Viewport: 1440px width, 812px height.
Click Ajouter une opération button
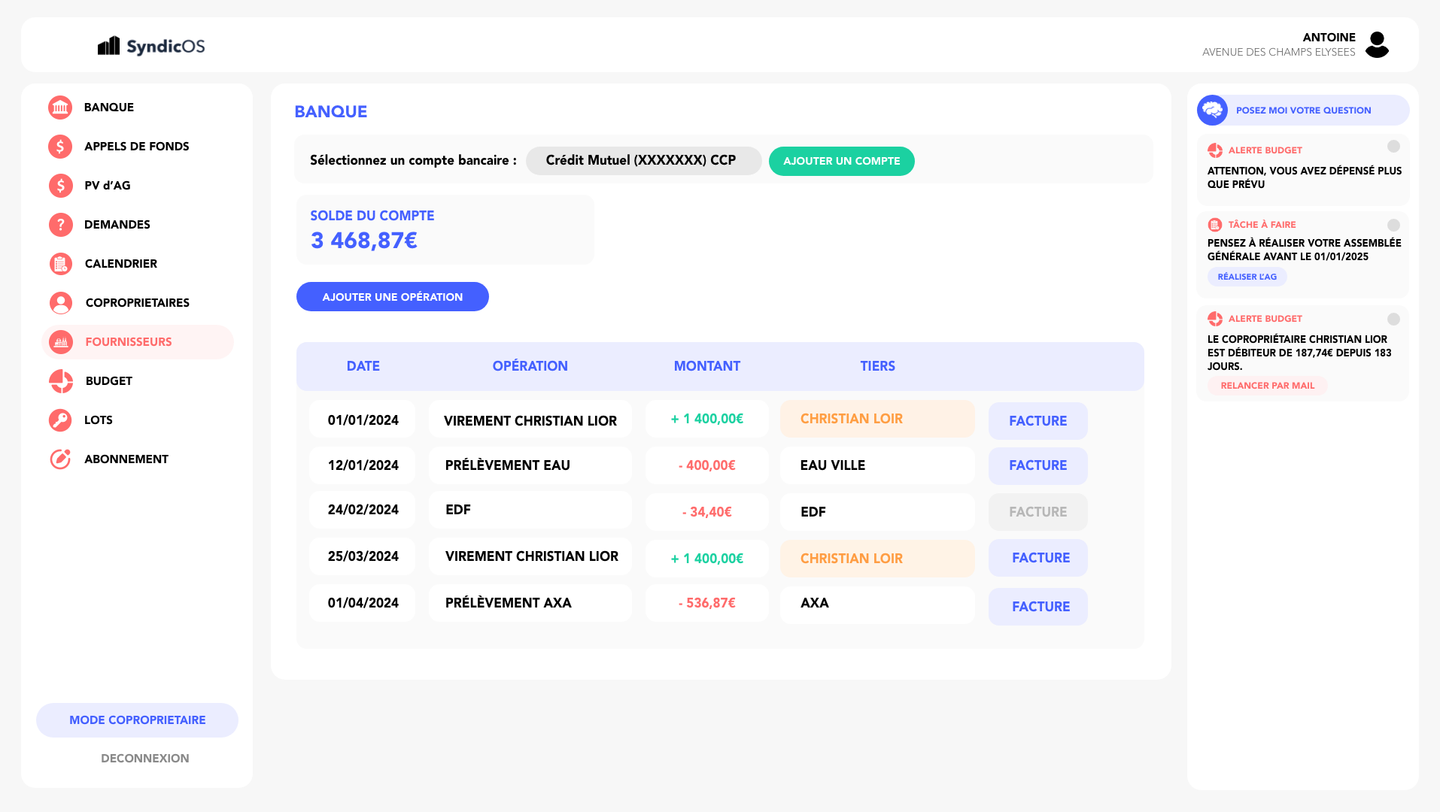pos(392,297)
